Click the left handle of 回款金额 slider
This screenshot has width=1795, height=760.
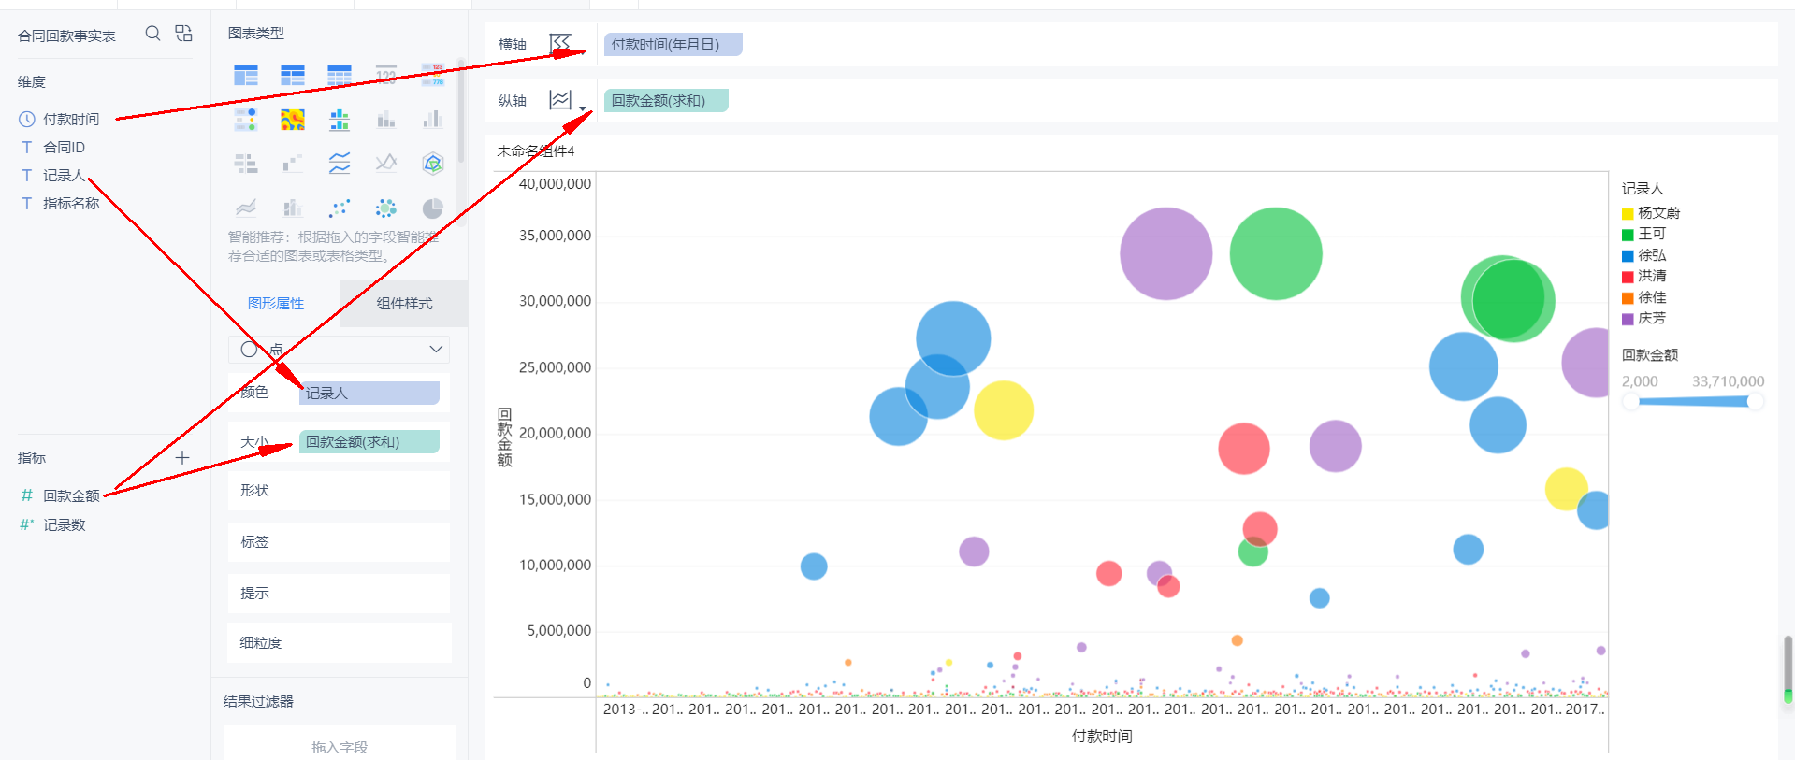point(1631,401)
